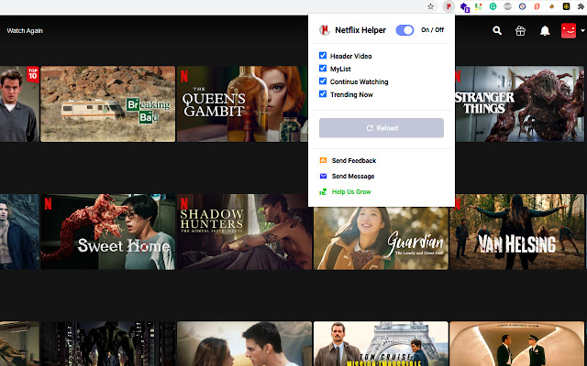Open the brown cookie extension icon
The height and width of the screenshot is (366, 587).
tap(551, 6)
